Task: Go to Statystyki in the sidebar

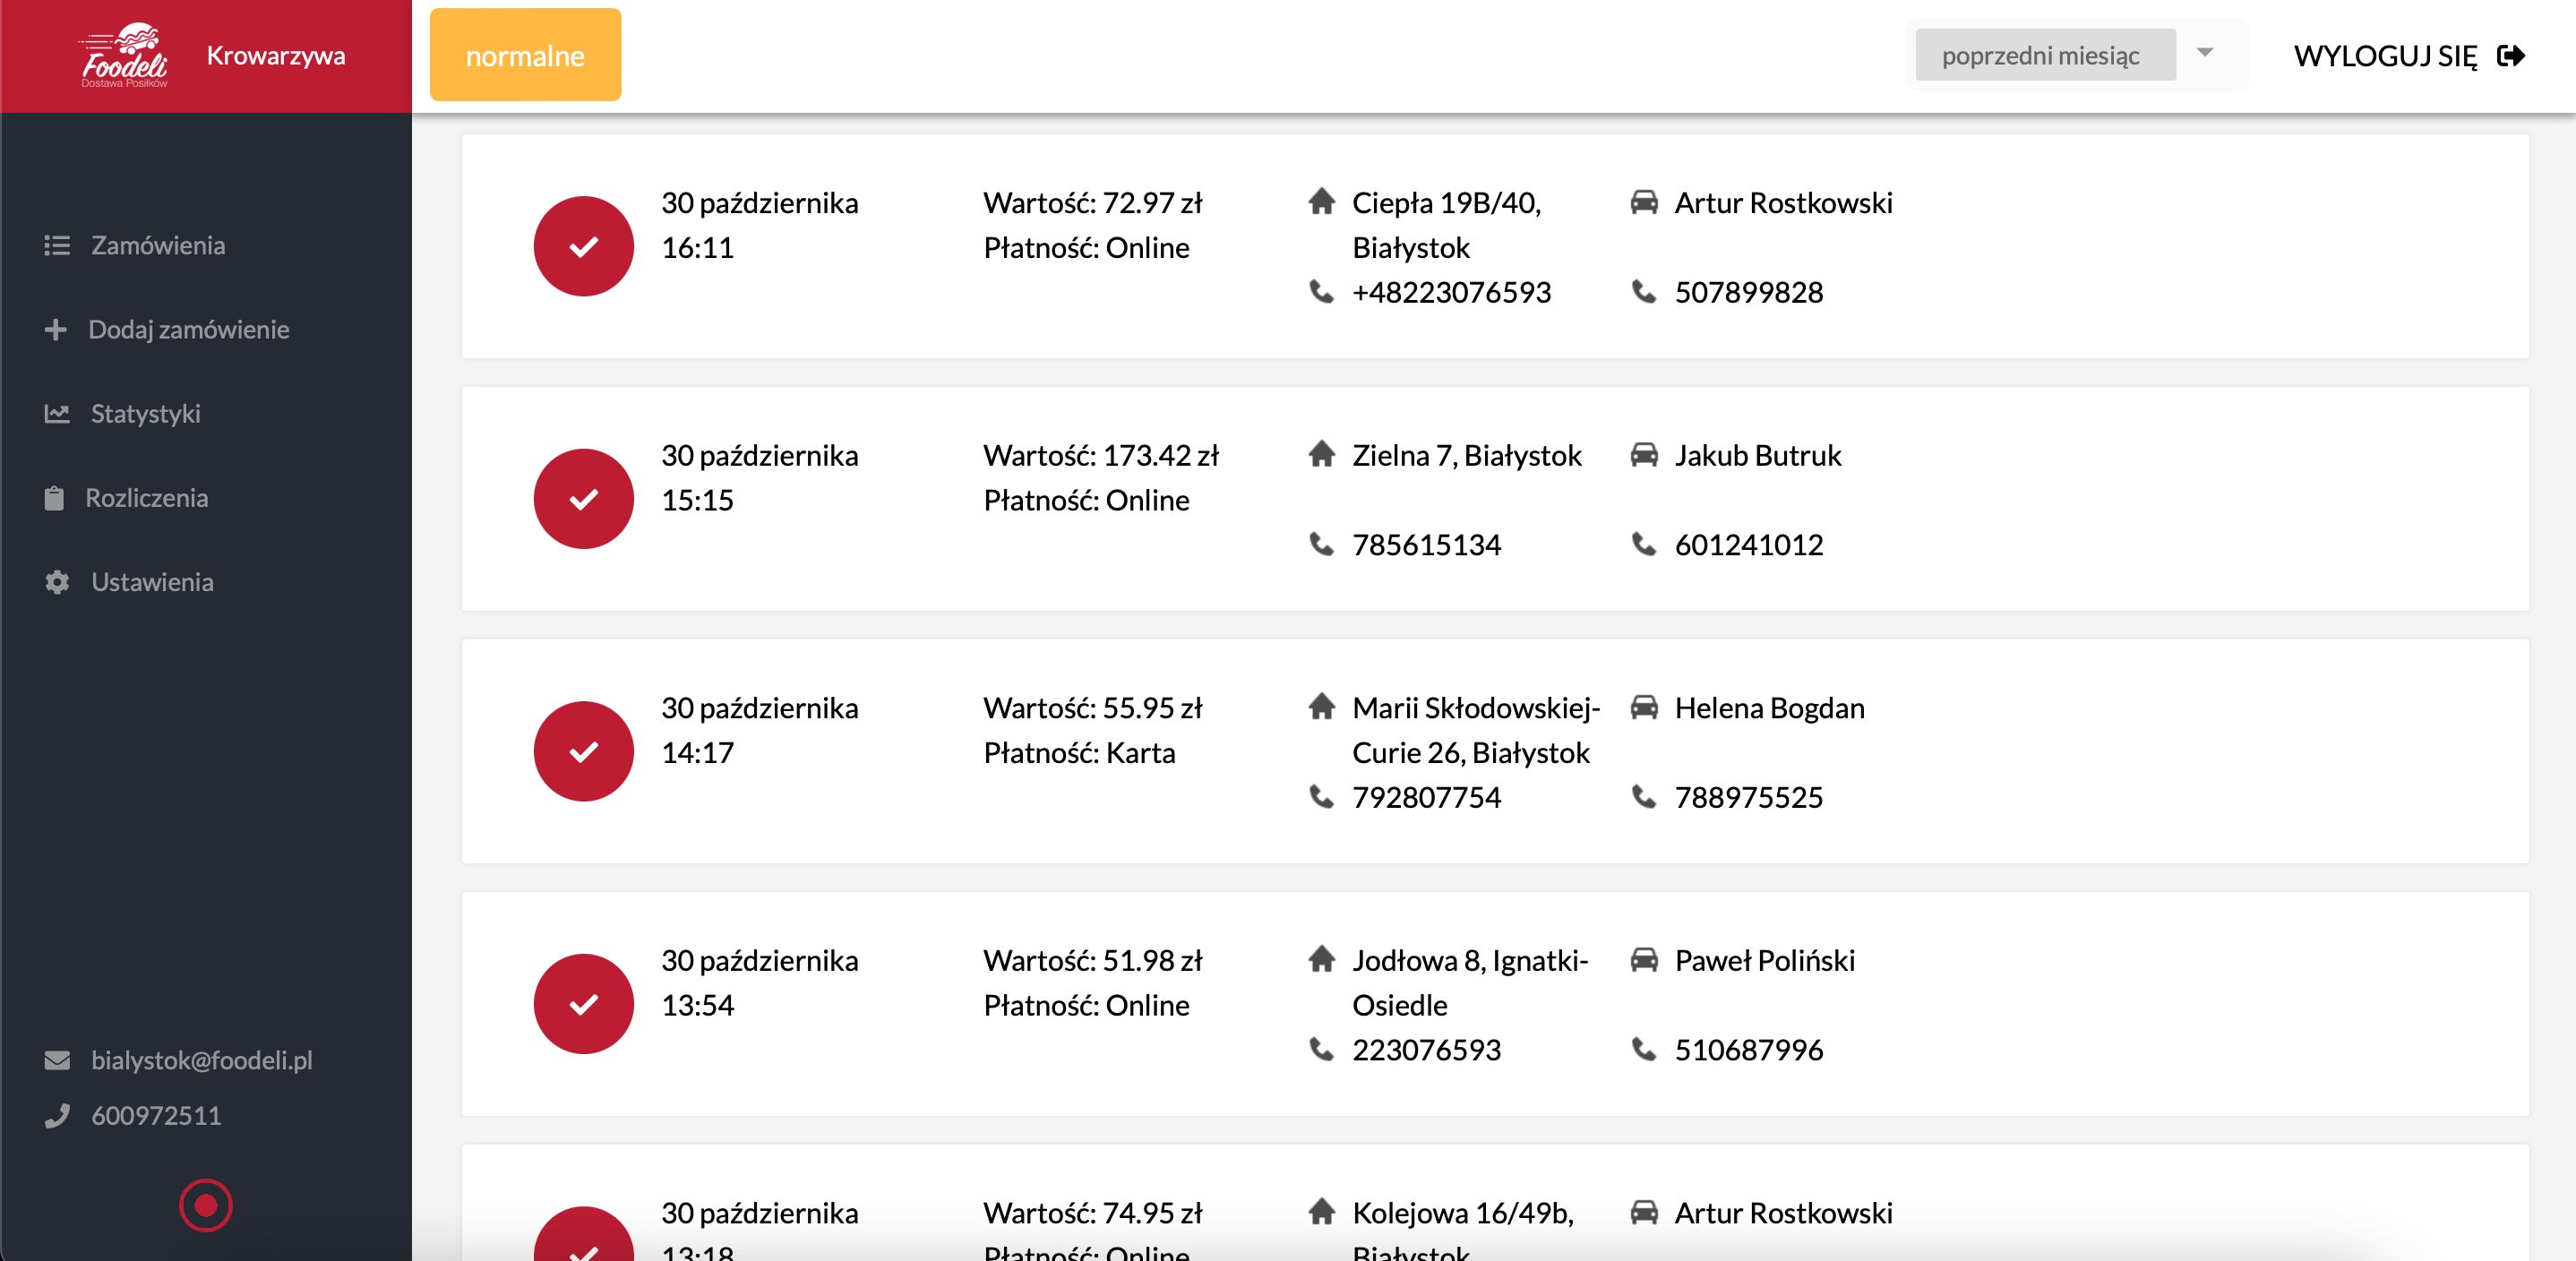Action: [145, 414]
